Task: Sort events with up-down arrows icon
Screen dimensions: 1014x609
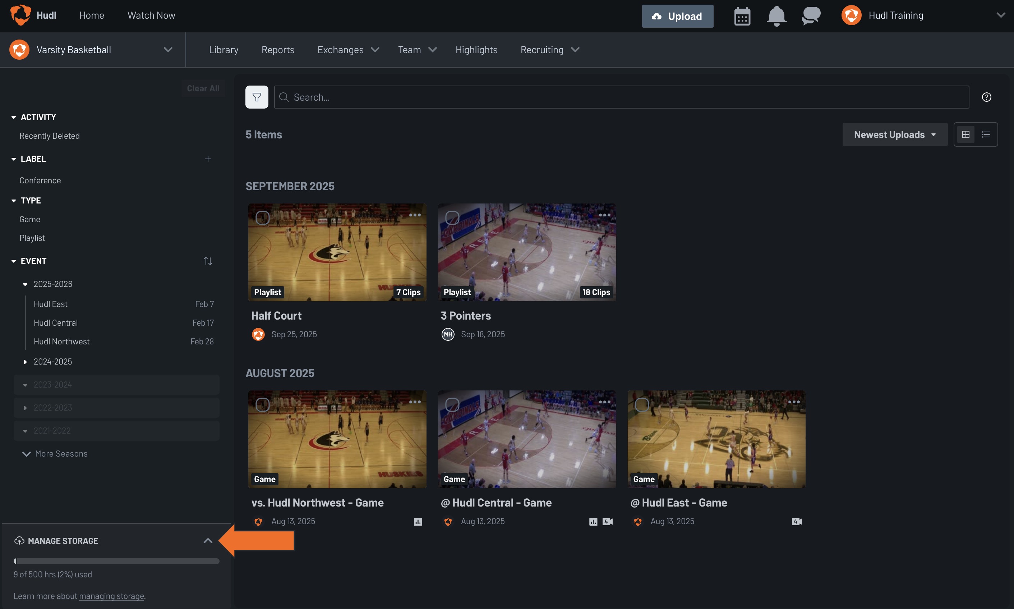Action: point(208,261)
